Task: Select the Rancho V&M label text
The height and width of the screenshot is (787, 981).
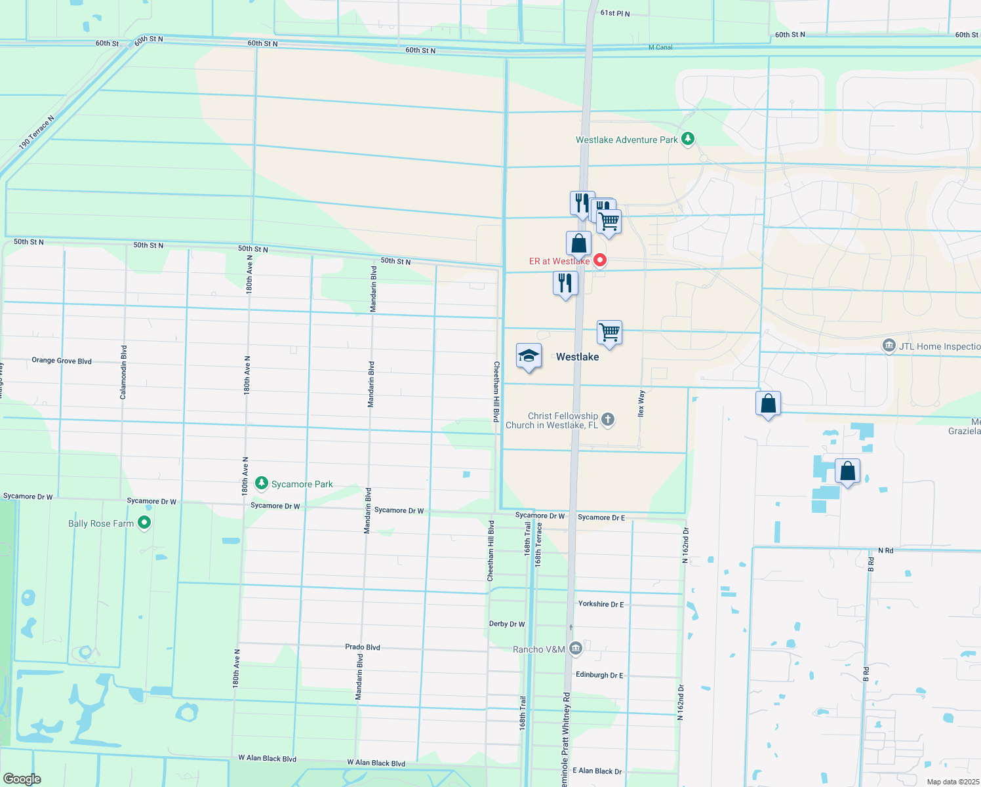Action: 539,649
